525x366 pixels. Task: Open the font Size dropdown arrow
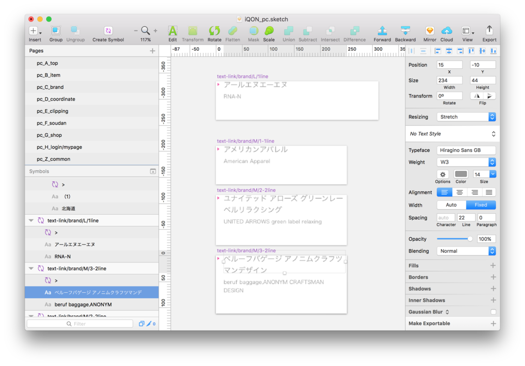click(493, 174)
